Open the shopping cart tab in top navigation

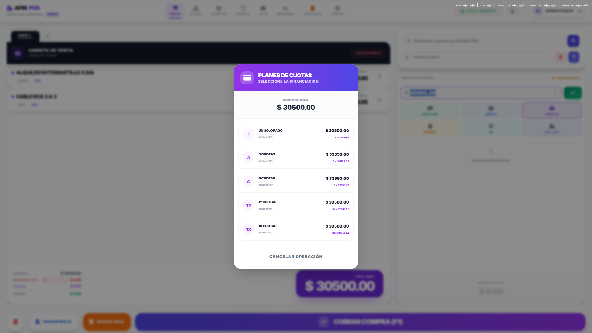point(175,11)
